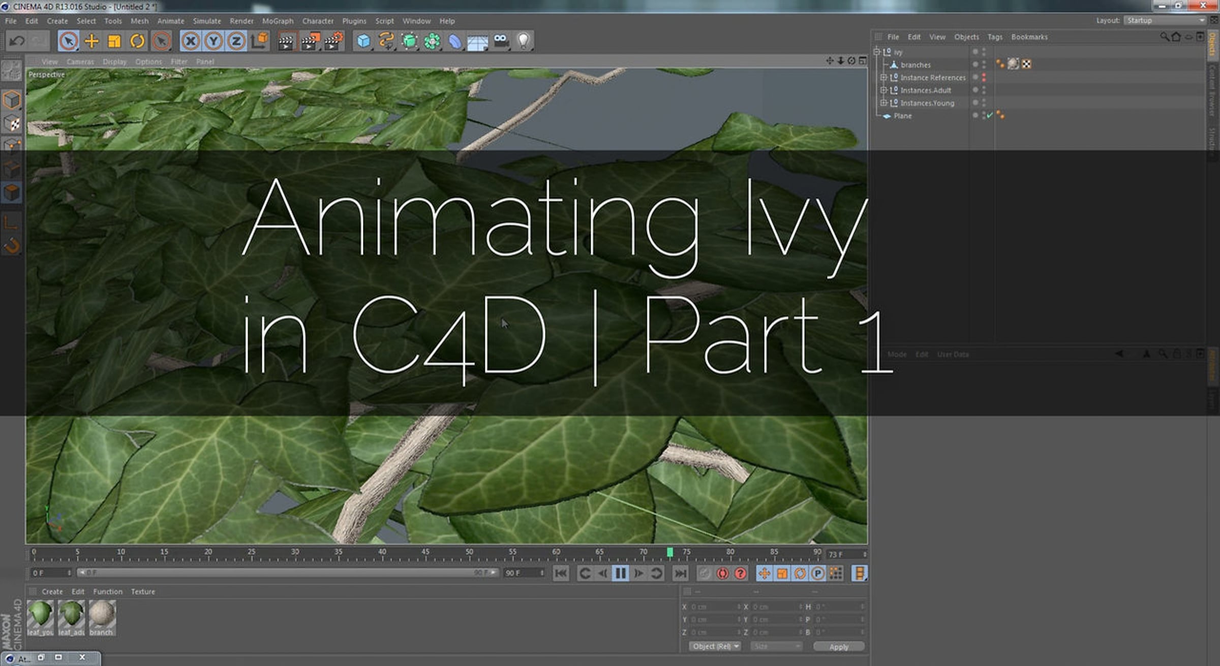Toggle the Y axis lock
This screenshot has width=1220, height=666.
pos(213,41)
